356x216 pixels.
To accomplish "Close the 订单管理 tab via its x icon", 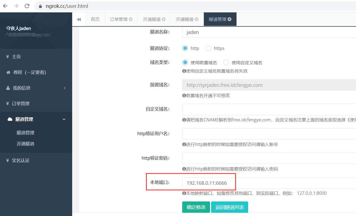I will (x=131, y=19).
